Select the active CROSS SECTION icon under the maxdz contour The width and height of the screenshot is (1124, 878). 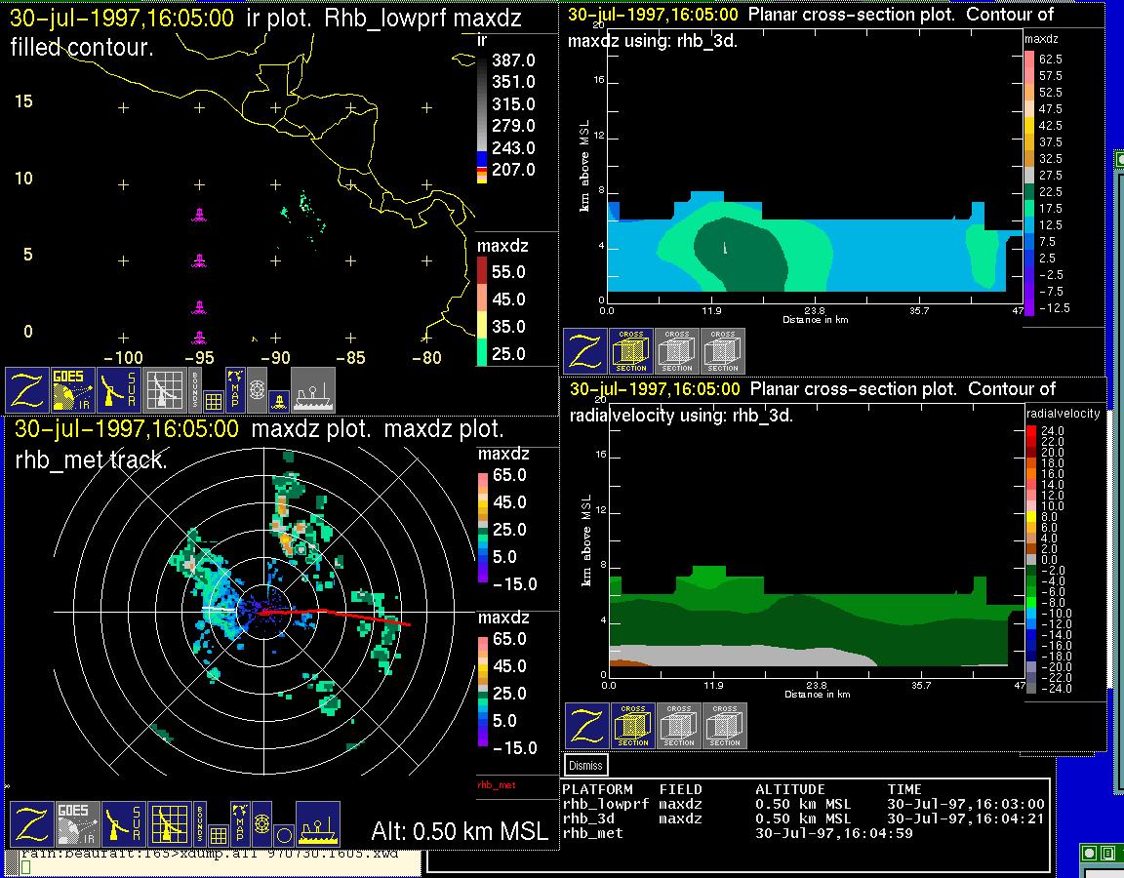631,351
